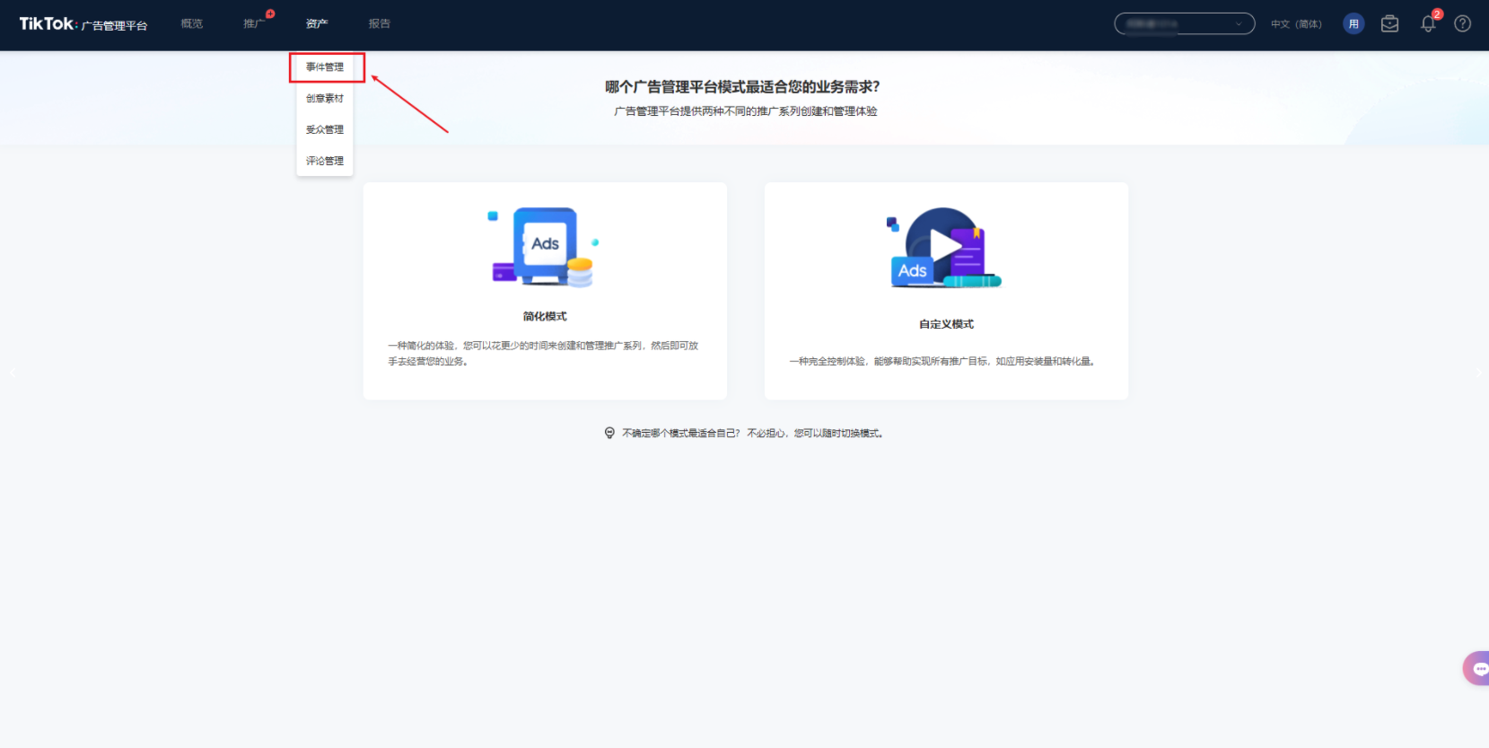Select 创意素材 from the assets menu

pyautogui.click(x=325, y=99)
